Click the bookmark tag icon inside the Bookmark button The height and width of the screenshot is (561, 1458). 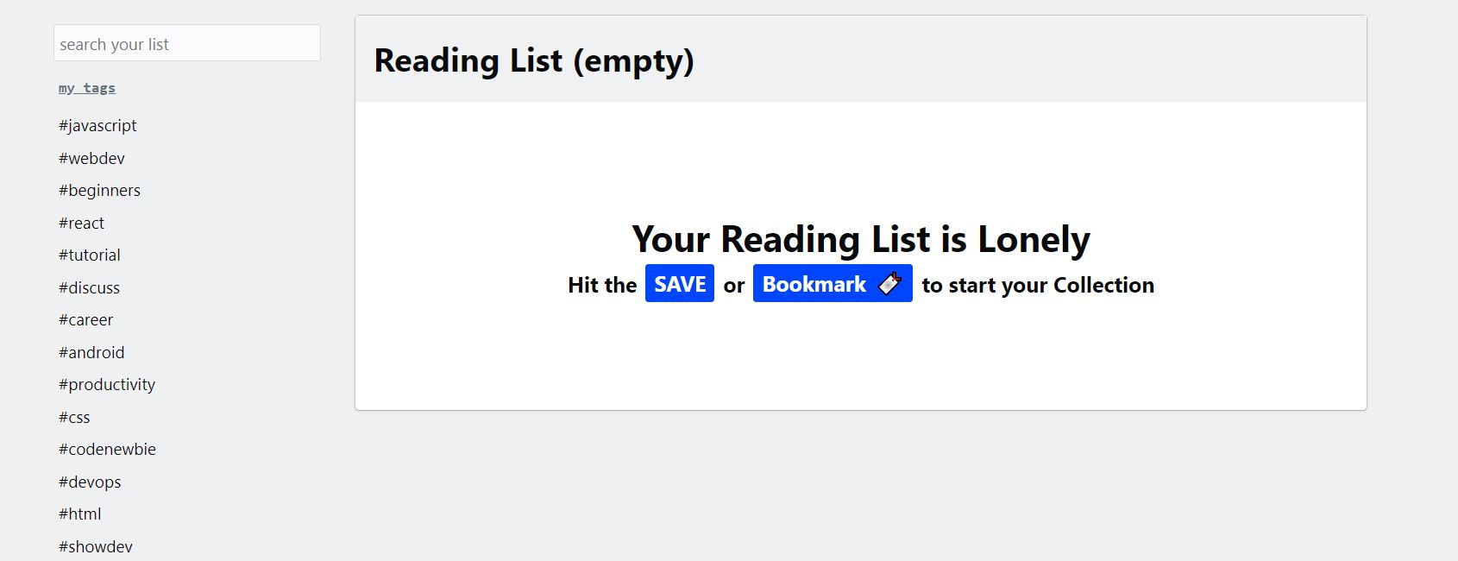tap(889, 284)
